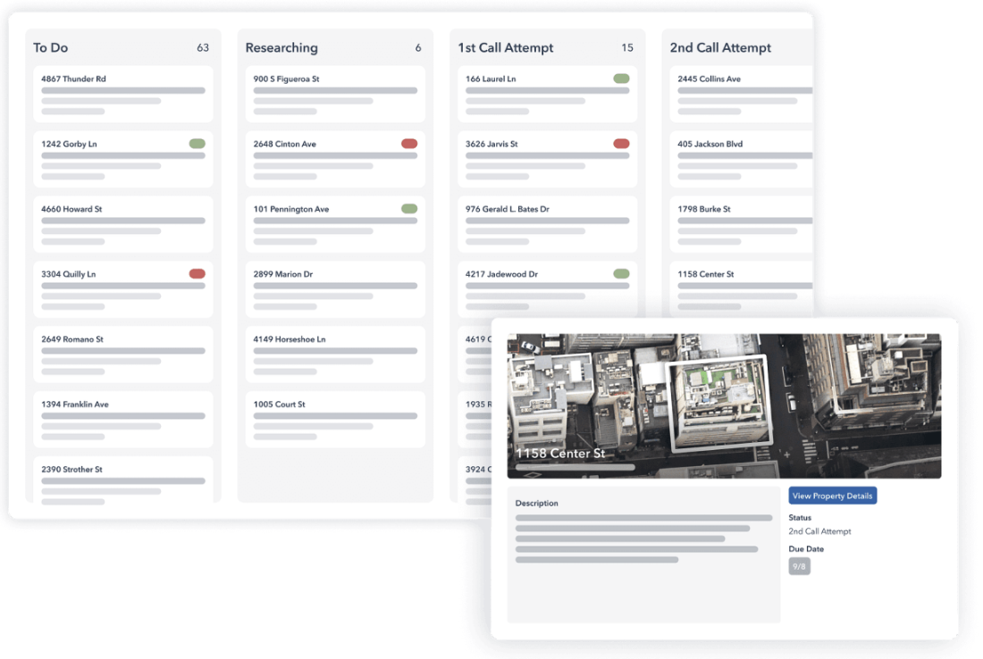Click green status tag on 166 Laurel Ln

(621, 79)
